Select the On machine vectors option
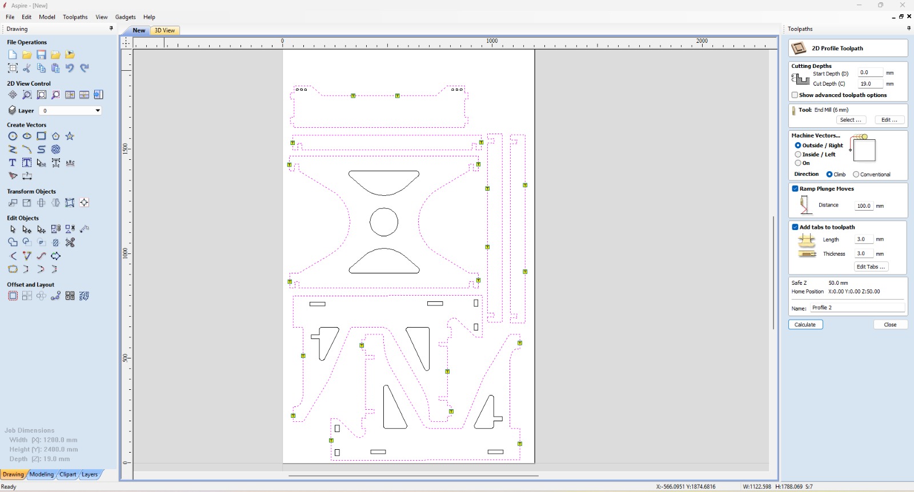The image size is (914, 492). pos(798,163)
